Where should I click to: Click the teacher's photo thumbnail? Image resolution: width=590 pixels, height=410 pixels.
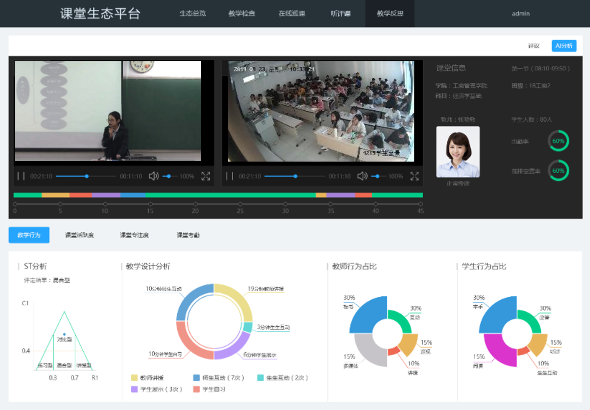coord(458,151)
